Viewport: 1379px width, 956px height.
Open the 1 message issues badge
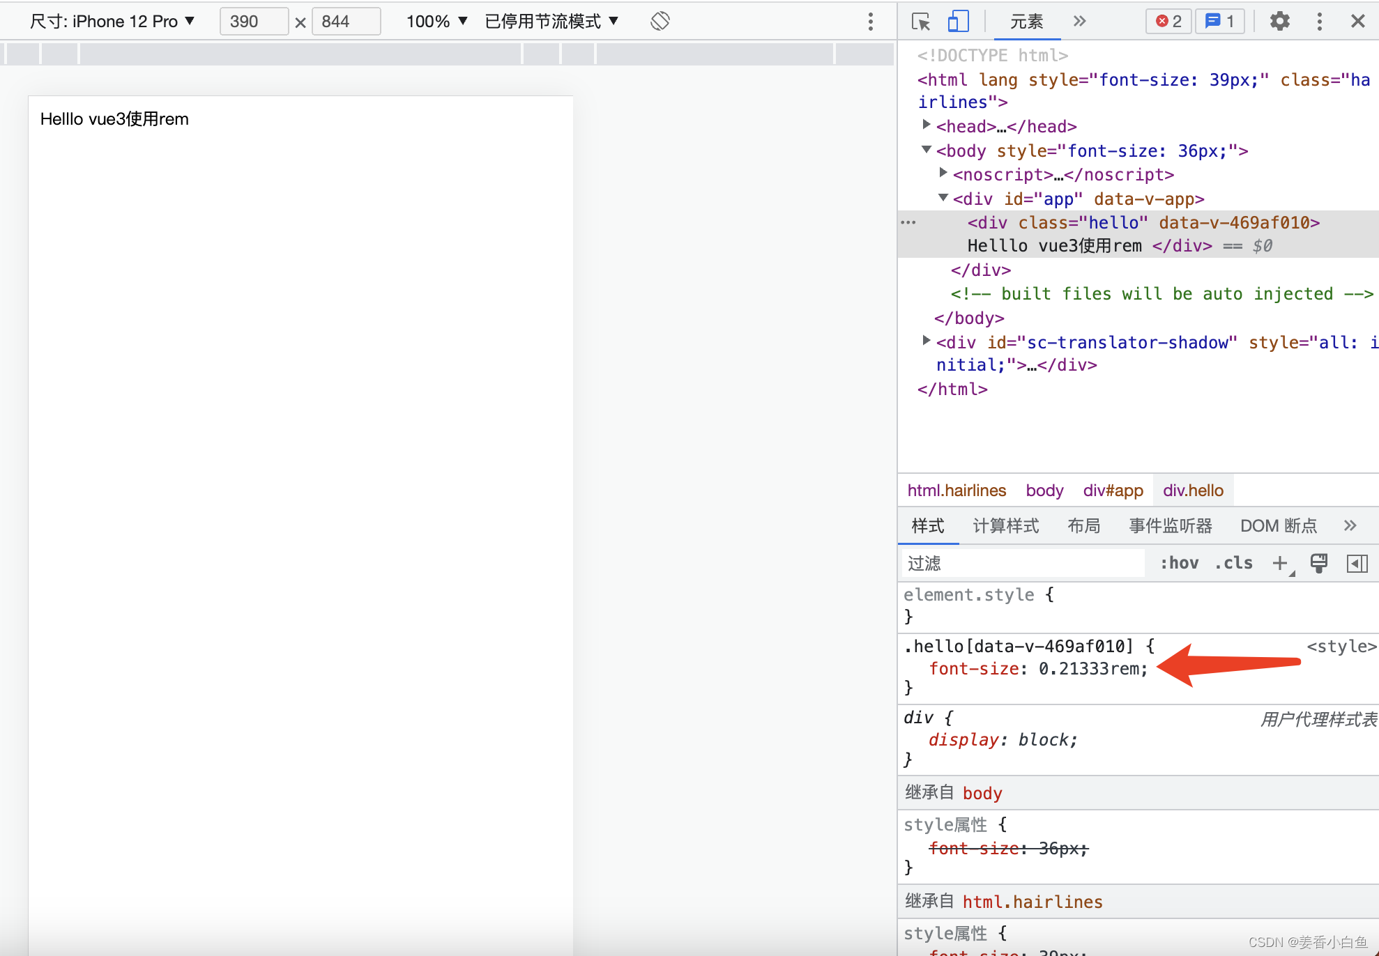pyautogui.click(x=1220, y=22)
